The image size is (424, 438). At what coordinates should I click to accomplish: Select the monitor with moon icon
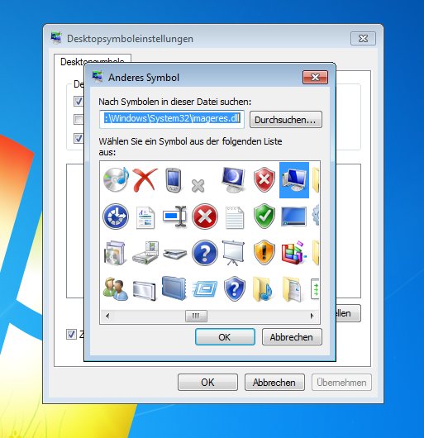pyautogui.click(x=234, y=179)
